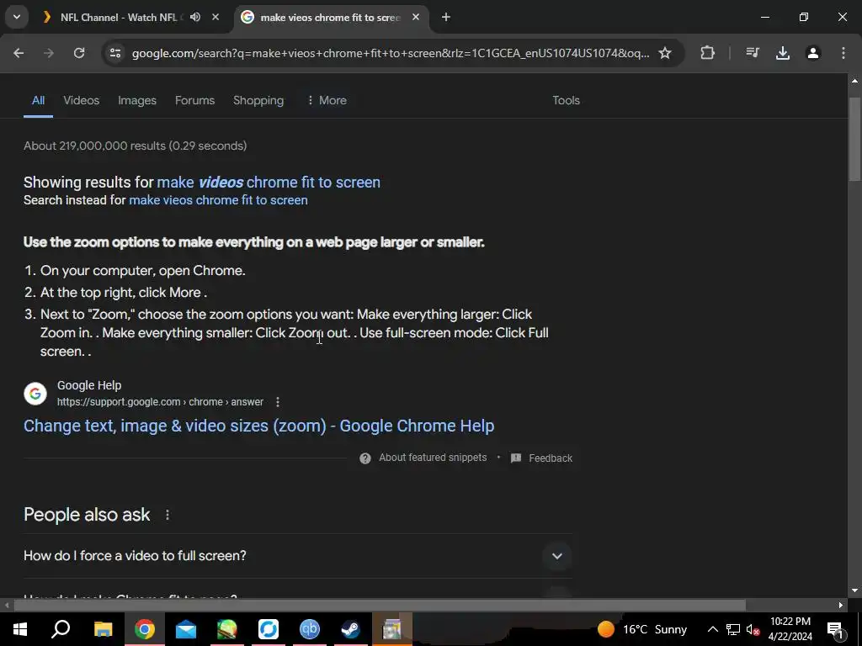This screenshot has width=862, height=646.
Task: Expand 'How do I force a video to full screen?'
Action: pos(297,556)
